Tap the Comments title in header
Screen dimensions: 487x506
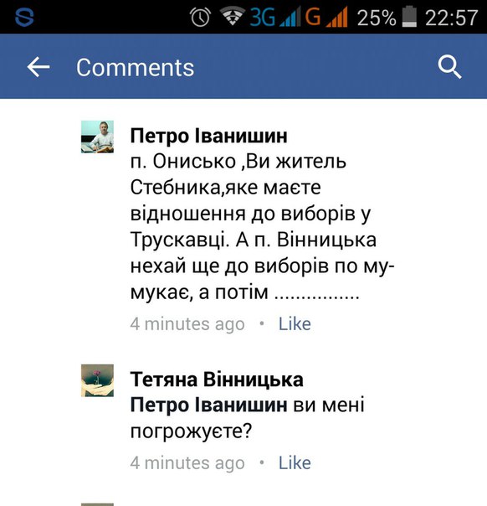tap(135, 68)
